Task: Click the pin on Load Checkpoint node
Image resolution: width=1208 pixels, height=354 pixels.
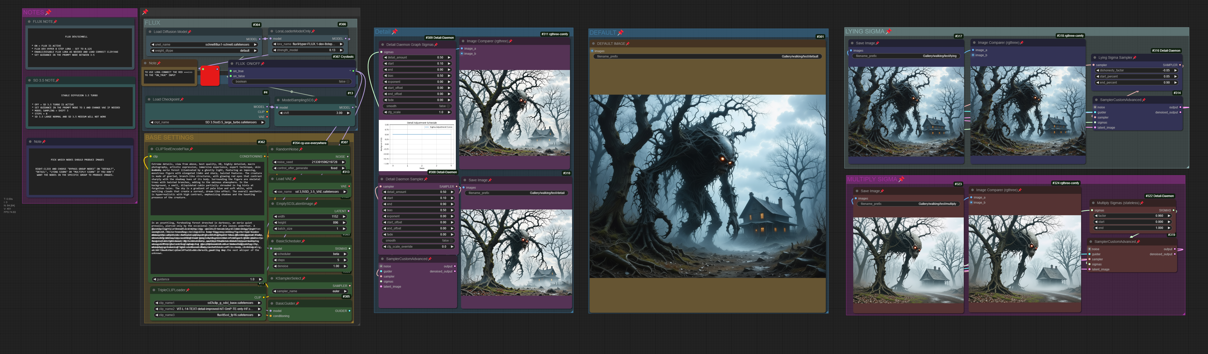Action: point(182,99)
